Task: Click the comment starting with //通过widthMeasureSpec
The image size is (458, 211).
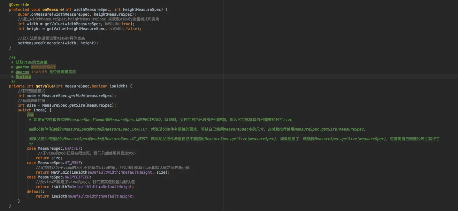Action: pos(88,19)
